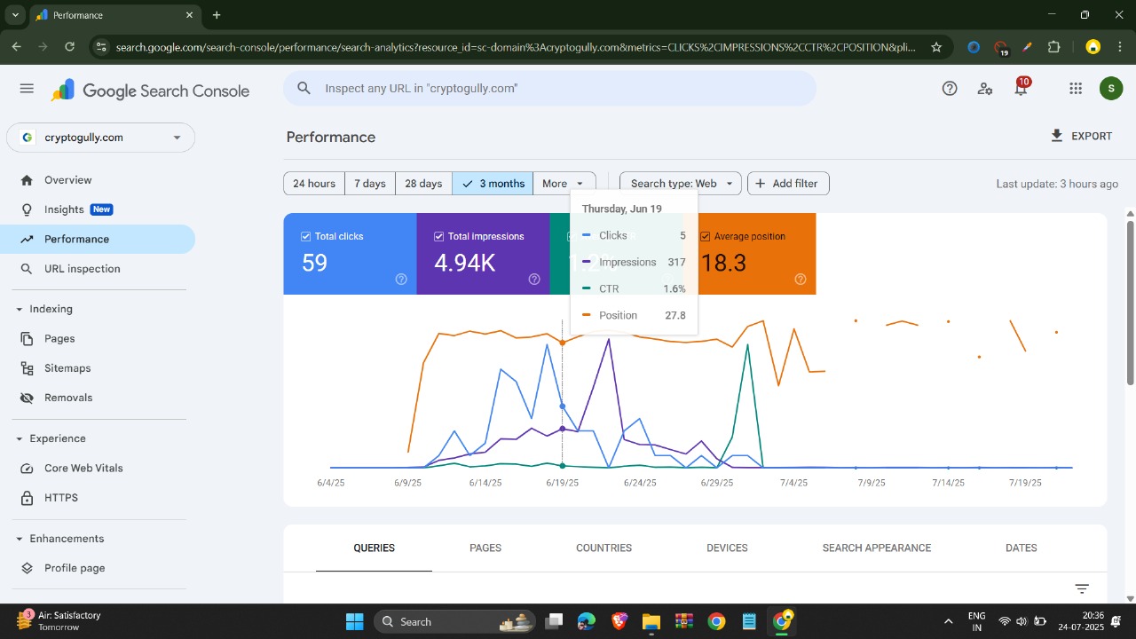Click the Total impressions help icon
The height and width of the screenshot is (639, 1136).
pos(534,279)
